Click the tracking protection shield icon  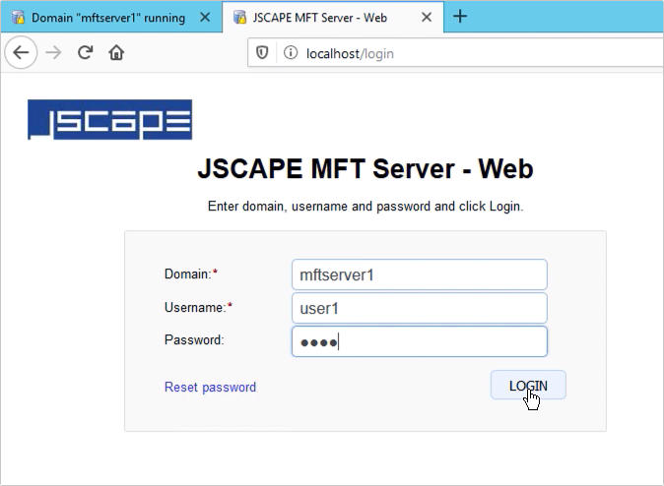coord(263,53)
